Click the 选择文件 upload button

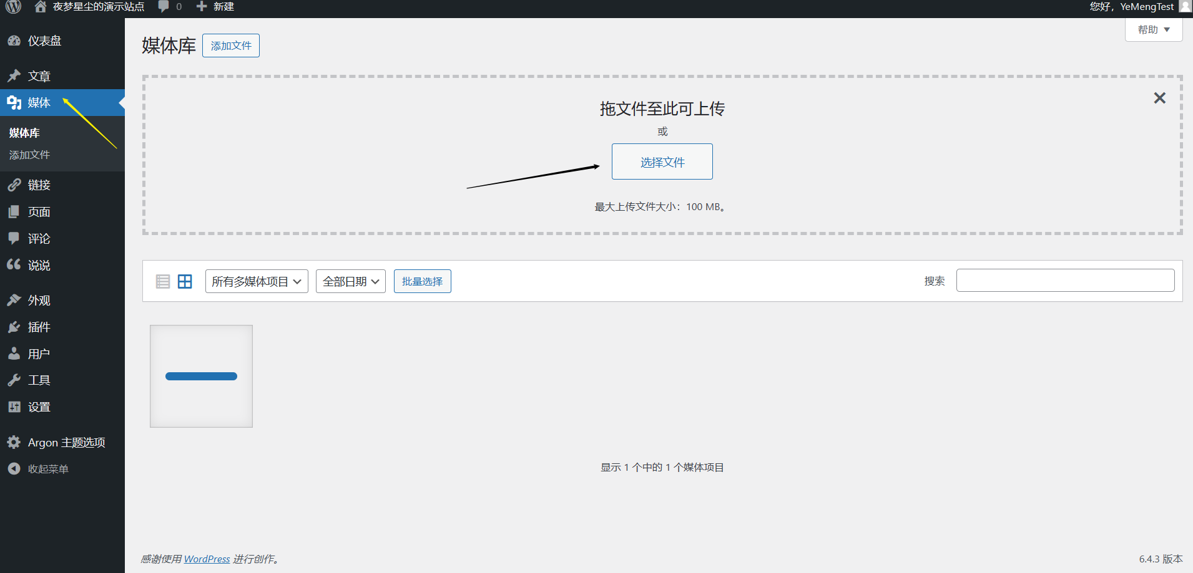662,162
